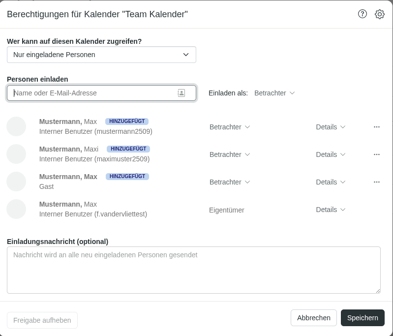Change Betrachter role for maximuster2509
The image size is (393, 336).
(230, 154)
